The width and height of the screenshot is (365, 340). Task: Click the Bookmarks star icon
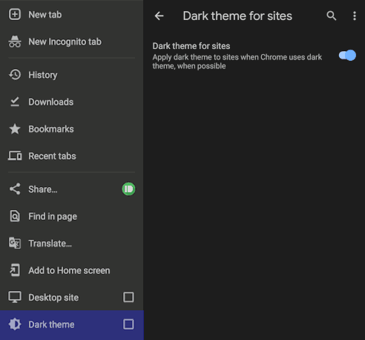coord(15,129)
